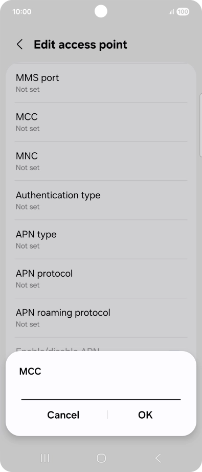202x472 pixels.
Task: Tap the battery indicator in status bar
Action: (183, 12)
